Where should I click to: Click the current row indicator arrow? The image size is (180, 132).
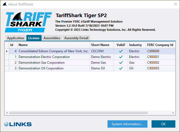(7, 51)
